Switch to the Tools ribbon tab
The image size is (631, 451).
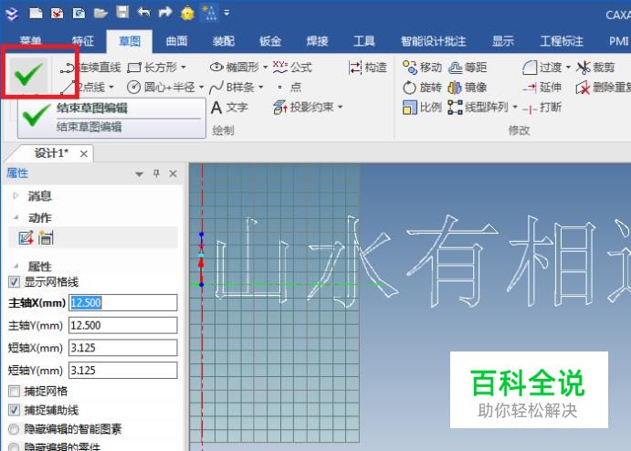pyautogui.click(x=363, y=41)
